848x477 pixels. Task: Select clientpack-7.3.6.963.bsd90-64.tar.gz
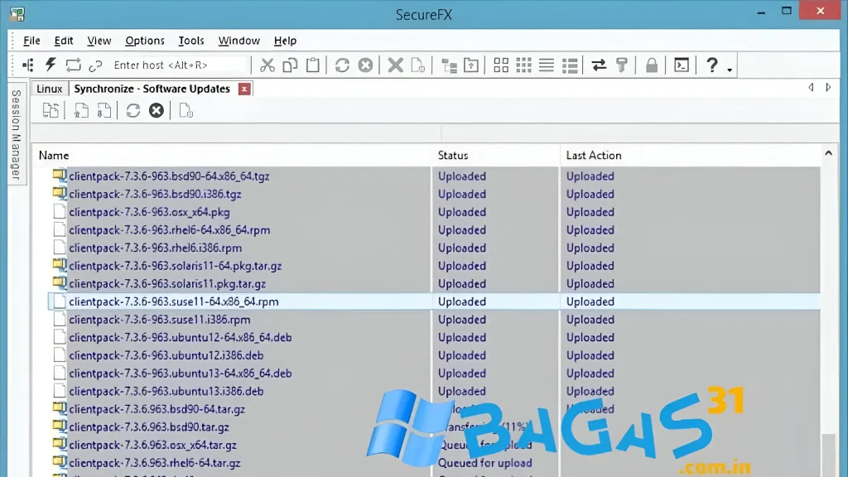pos(157,409)
